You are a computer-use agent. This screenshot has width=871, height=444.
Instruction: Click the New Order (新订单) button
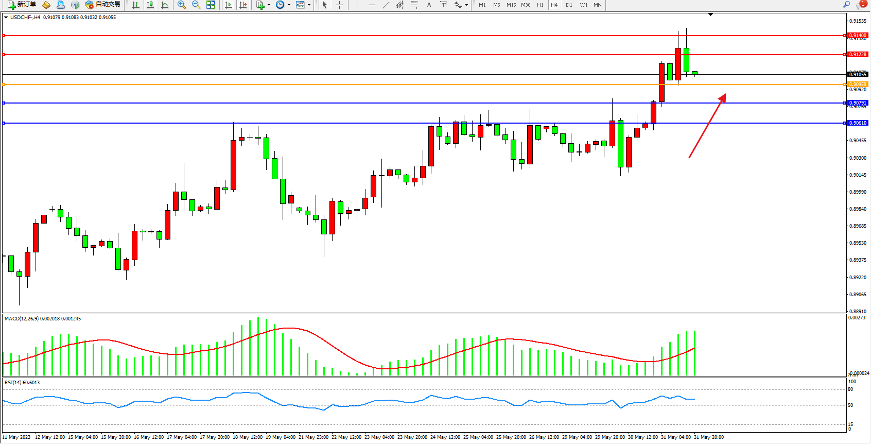pyautogui.click(x=22, y=5)
